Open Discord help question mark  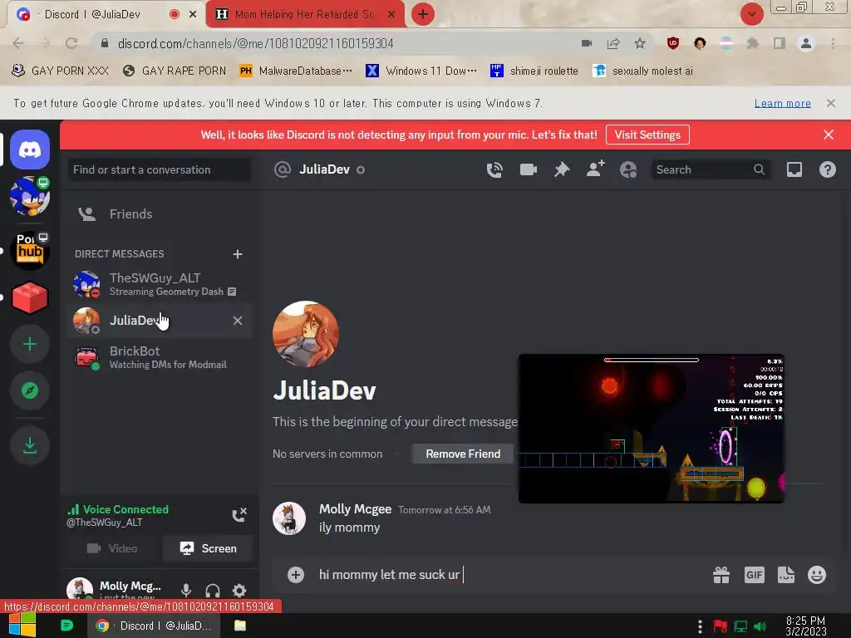tap(828, 169)
